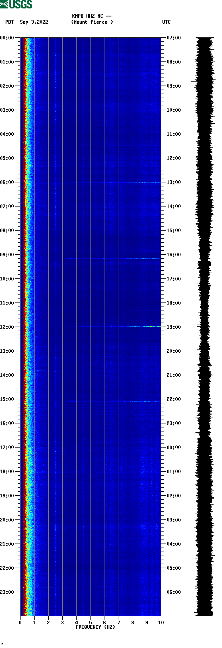Click frequency axis tick label '5'

pyautogui.click(x=90, y=623)
